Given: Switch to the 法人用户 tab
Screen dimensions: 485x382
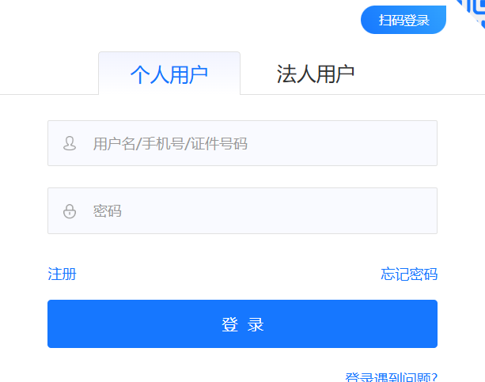Looking at the screenshot, I should pyautogui.click(x=315, y=74).
